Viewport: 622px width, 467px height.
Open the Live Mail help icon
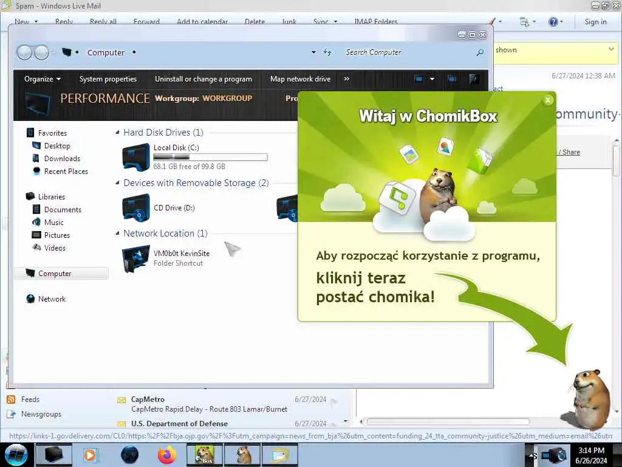[x=553, y=22]
